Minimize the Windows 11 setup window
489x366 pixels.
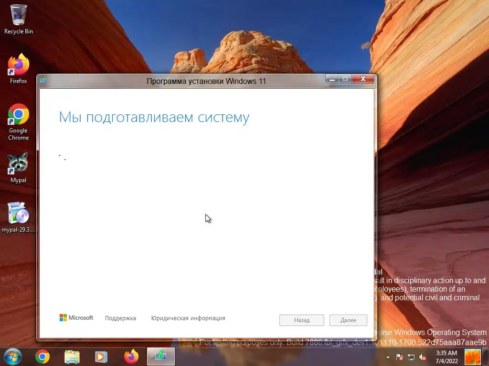[332, 79]
